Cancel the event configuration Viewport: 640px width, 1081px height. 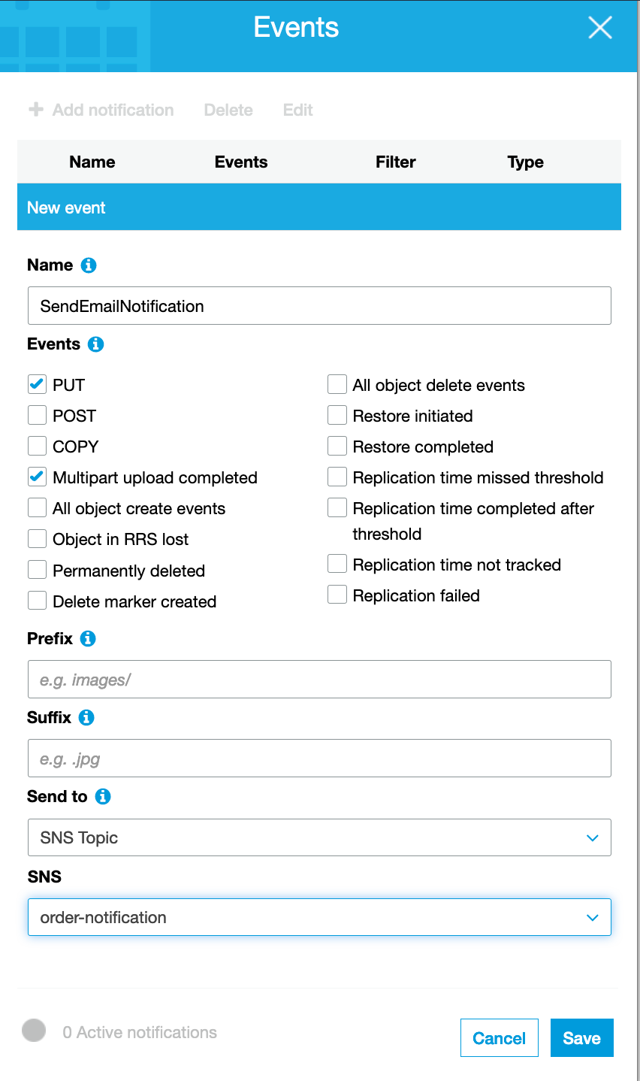pyautogui.click(x=499, y=1037)
